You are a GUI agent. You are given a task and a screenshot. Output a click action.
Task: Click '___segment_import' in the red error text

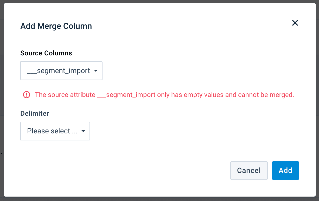click(x=126, y=95)
